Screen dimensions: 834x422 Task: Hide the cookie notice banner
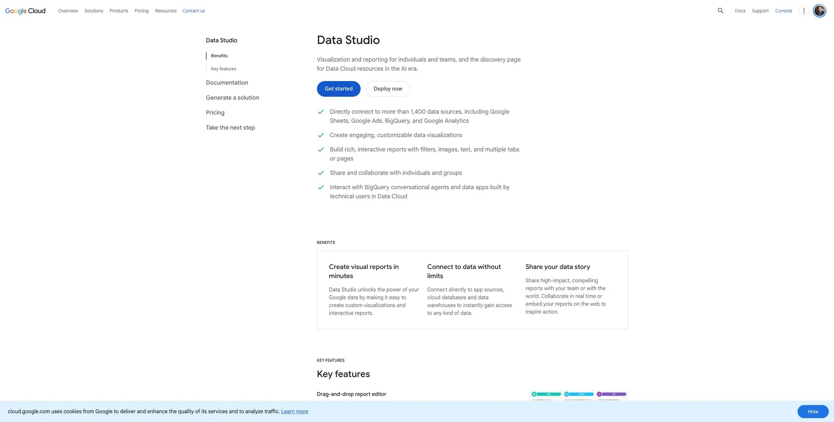(813, 412)
